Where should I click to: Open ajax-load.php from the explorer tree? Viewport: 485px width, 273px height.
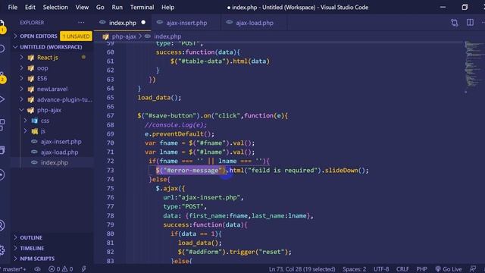(59, 152)
